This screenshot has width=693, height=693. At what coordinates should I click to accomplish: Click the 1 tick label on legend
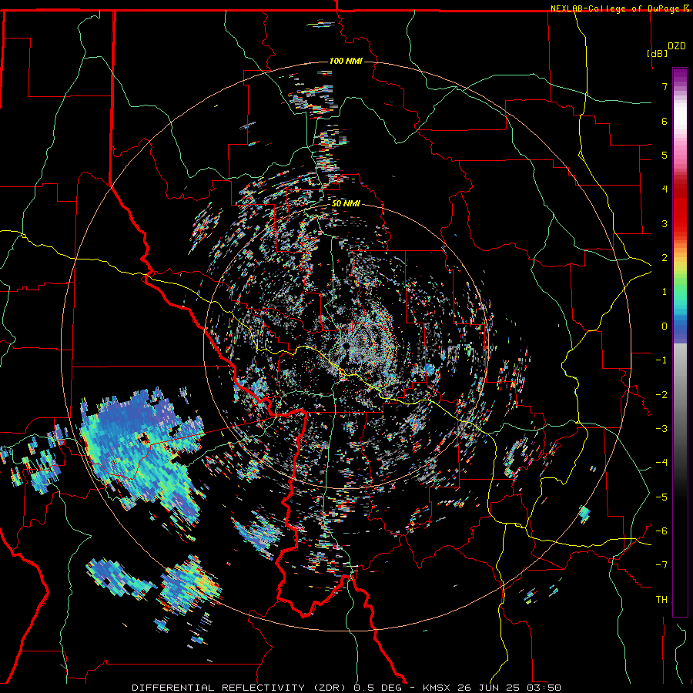(665, 292)
